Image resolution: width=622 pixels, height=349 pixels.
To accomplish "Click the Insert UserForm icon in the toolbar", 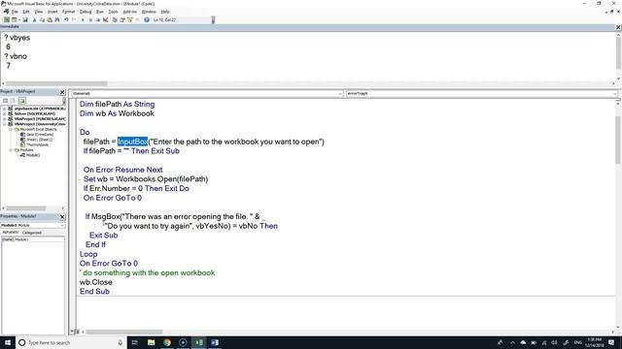I will [15, 19].
